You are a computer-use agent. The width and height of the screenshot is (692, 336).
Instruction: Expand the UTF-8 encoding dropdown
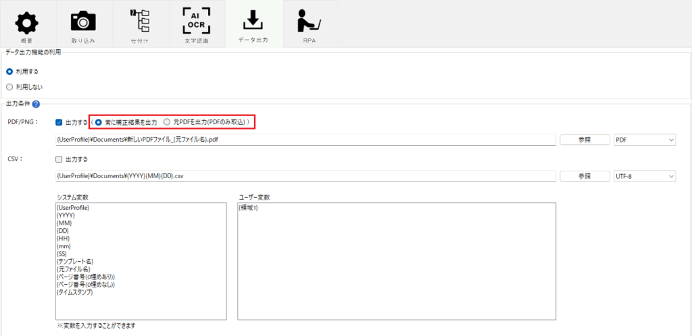[x=644, y=176]
